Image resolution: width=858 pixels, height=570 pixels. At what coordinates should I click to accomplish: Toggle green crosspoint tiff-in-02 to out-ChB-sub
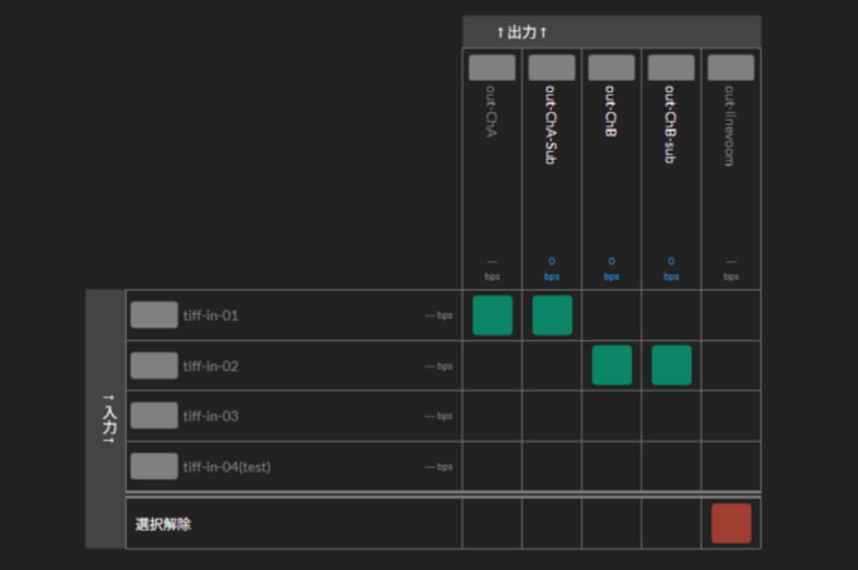pyautogui.click(x=671, y=365)
